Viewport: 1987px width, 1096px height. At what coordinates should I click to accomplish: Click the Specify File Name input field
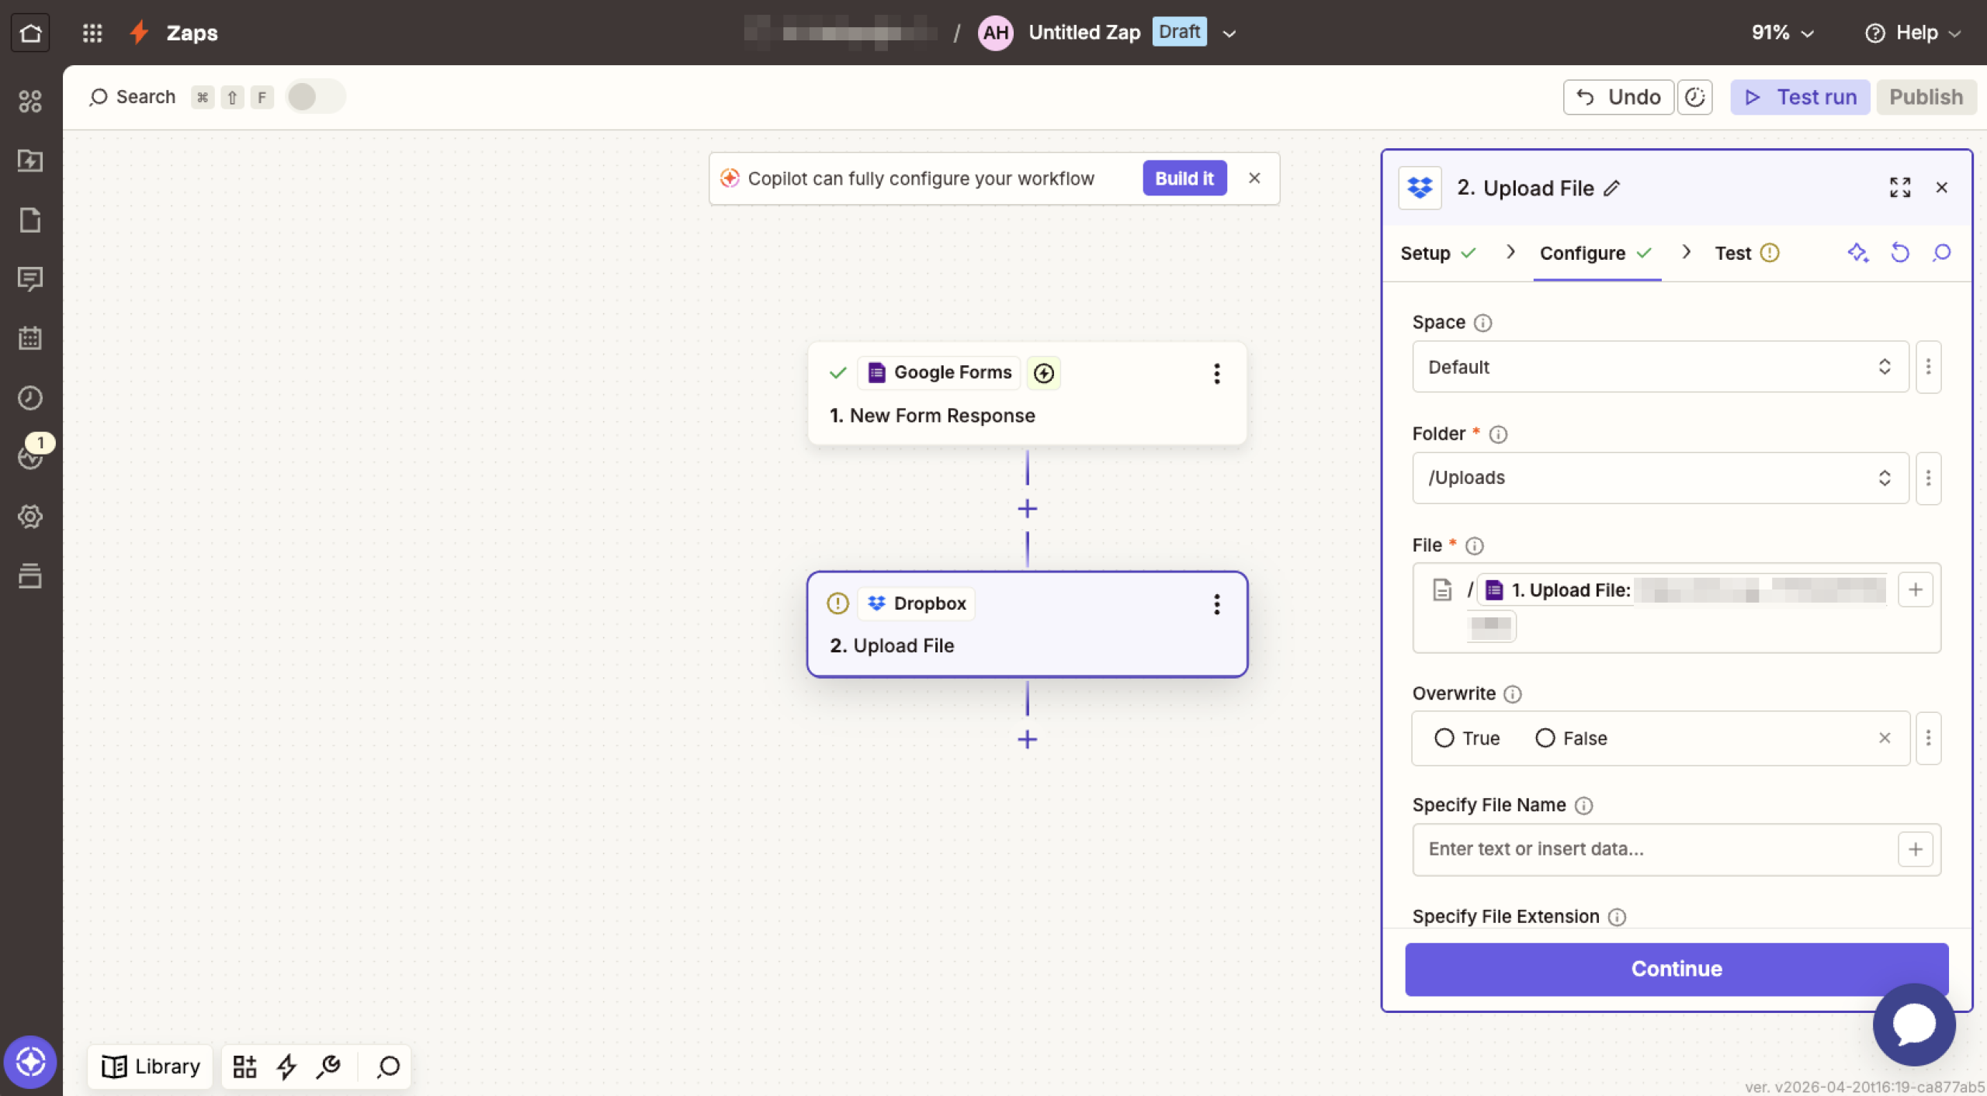click(x=1630, y=849)
